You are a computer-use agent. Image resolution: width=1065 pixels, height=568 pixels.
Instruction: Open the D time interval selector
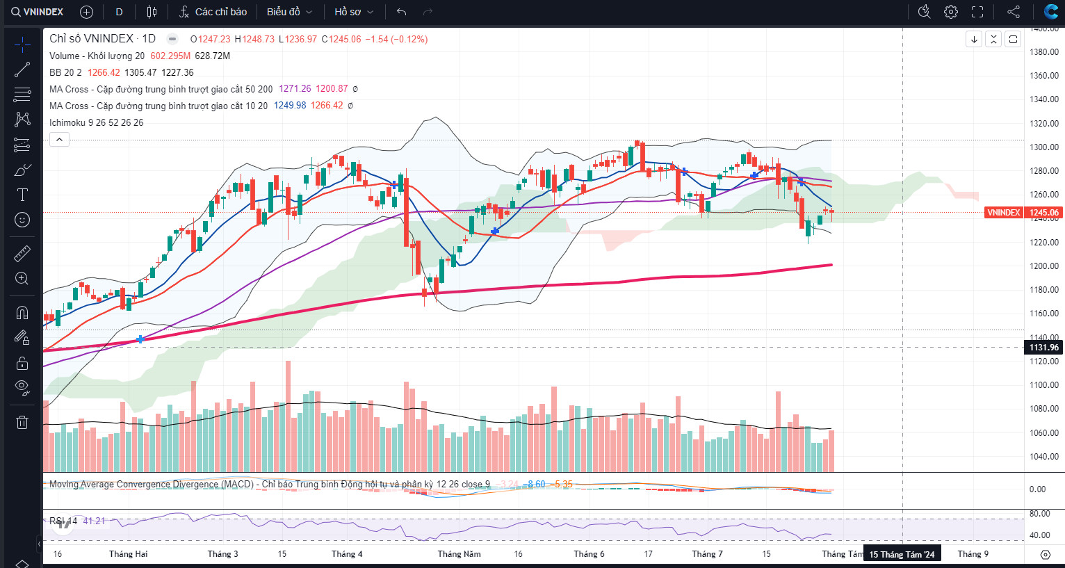click(119, 12)
